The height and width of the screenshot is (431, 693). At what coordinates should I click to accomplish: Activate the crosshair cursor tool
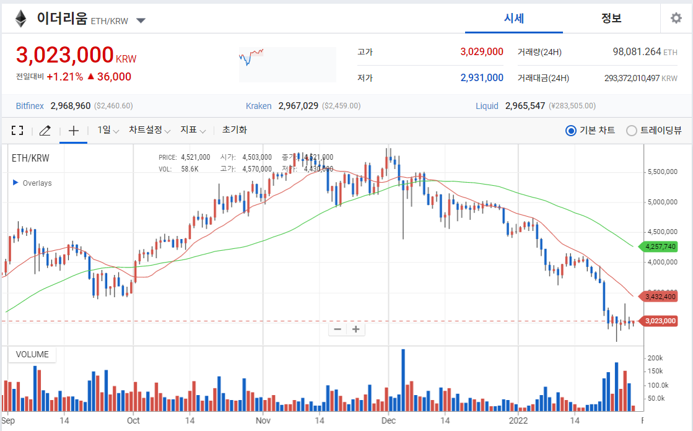(74, 131)
